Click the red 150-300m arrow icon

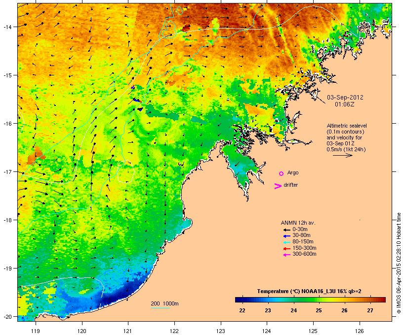pos(287,248)
